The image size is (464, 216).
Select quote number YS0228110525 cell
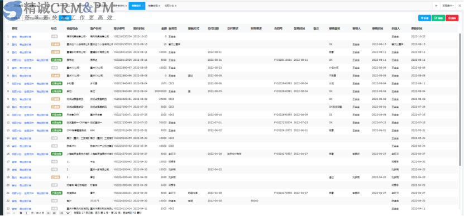[x=122, y=60]
